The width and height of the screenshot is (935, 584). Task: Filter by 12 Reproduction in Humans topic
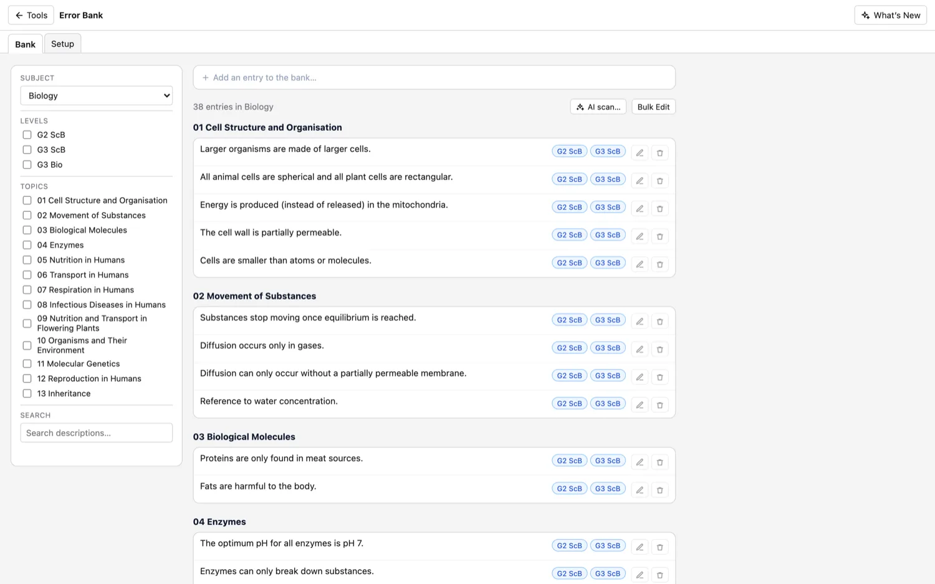[27, 378]
